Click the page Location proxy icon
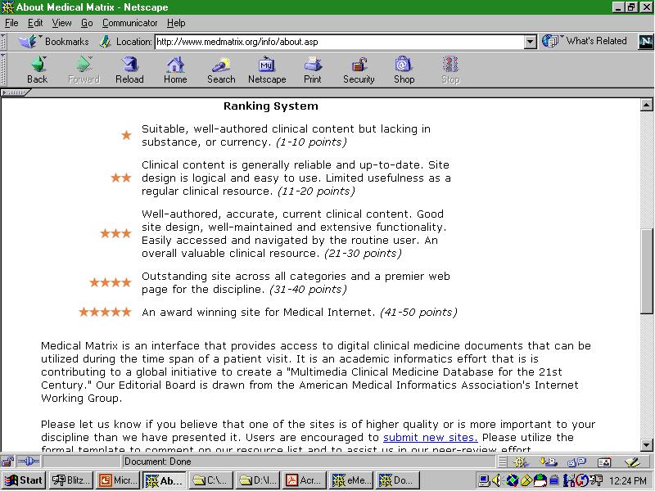This screenshot has width=655, height=491. [106, 42]
